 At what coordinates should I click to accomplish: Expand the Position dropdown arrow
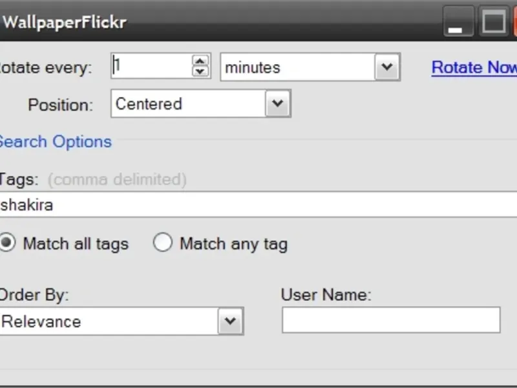tap(277, 104)
